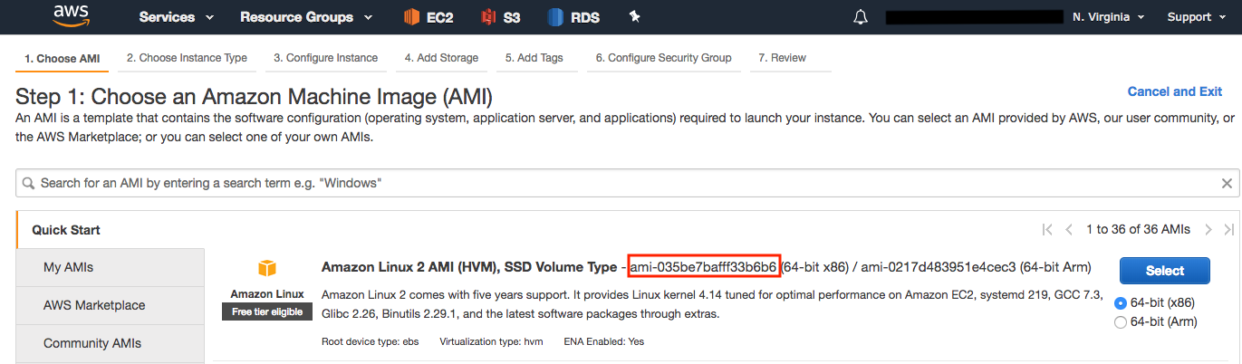Go to 6. Configure Security Group tab
The image size is (1242, 364).
664,58
